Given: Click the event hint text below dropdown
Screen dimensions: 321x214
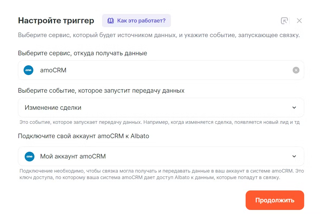Looking at the screenshot, I should click(159, 122).
